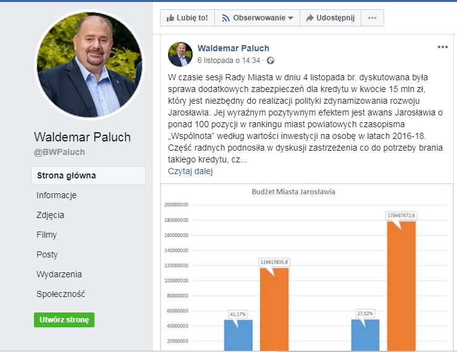Open the Wydarzenia section
This screenshot has height=352, width=457.
pyautogui.click(x=59, y=274)
